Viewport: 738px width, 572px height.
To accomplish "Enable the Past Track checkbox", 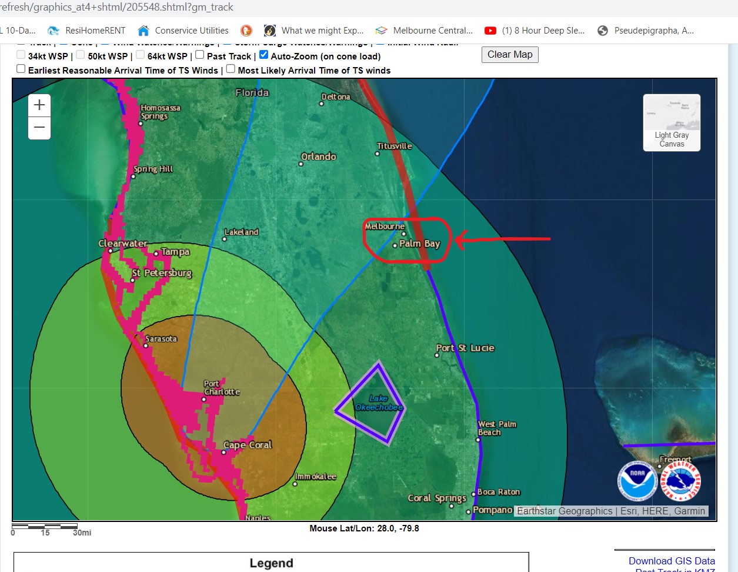I will click(200, 55).
